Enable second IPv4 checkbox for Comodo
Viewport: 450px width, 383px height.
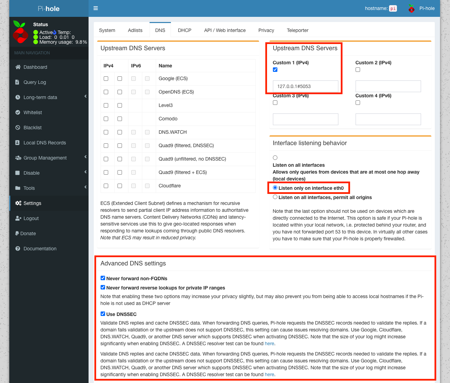pos(120,119)
